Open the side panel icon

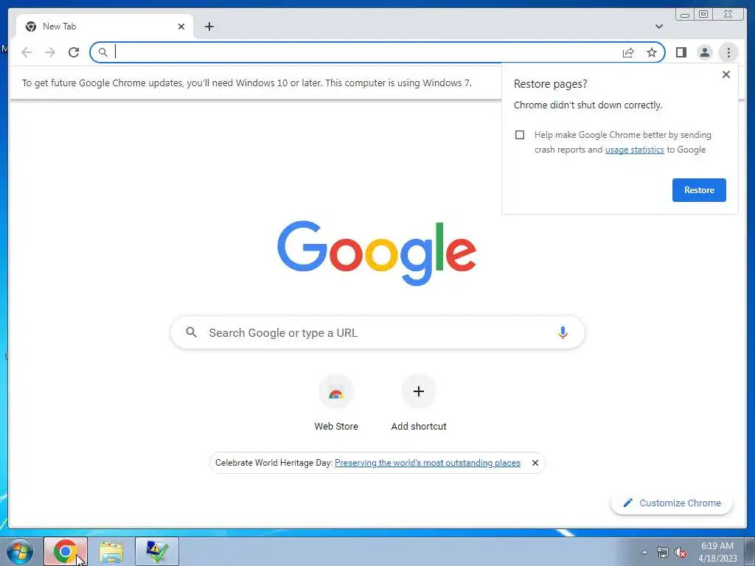[x=681, y=52]
